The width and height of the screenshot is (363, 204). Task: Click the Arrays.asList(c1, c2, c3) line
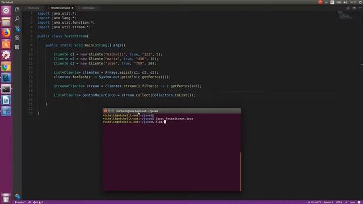(106, 73)
